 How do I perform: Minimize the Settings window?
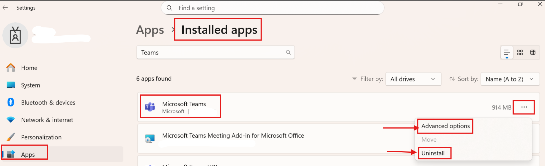pos(500,4)
